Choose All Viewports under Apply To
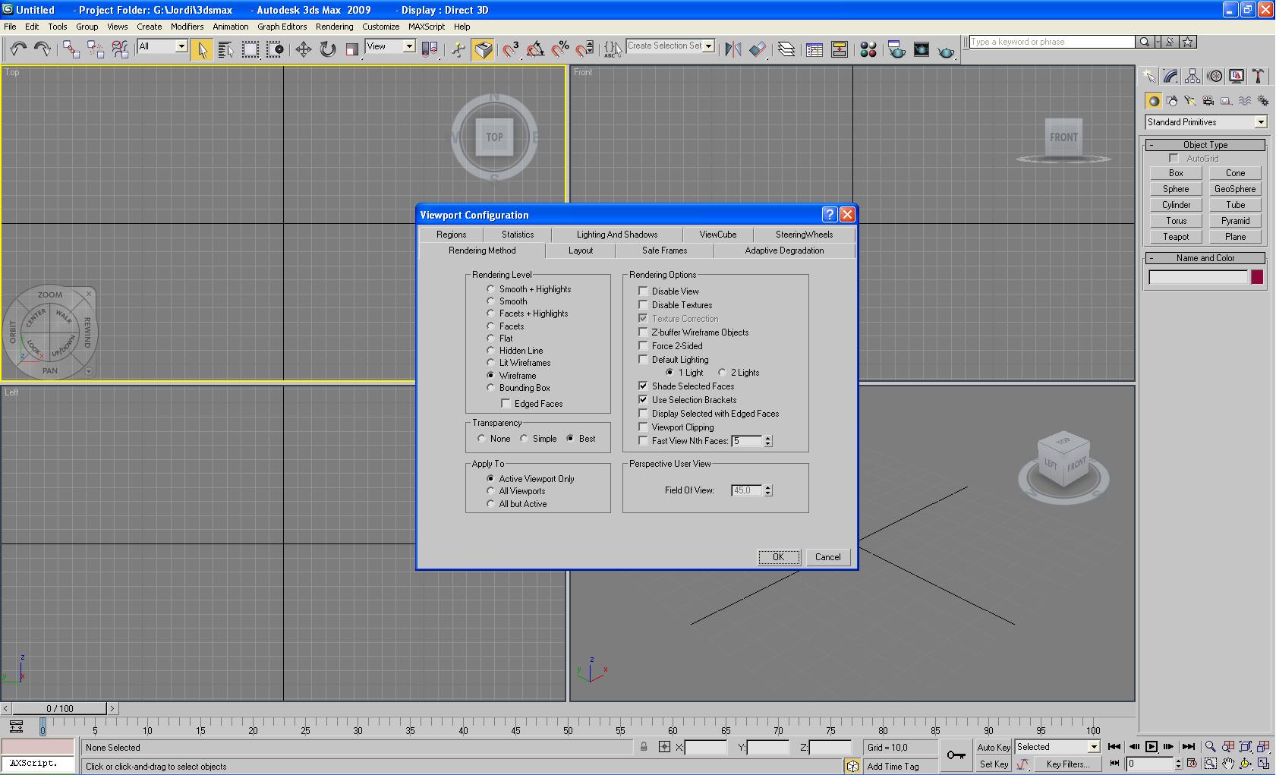 coord(516,491)
